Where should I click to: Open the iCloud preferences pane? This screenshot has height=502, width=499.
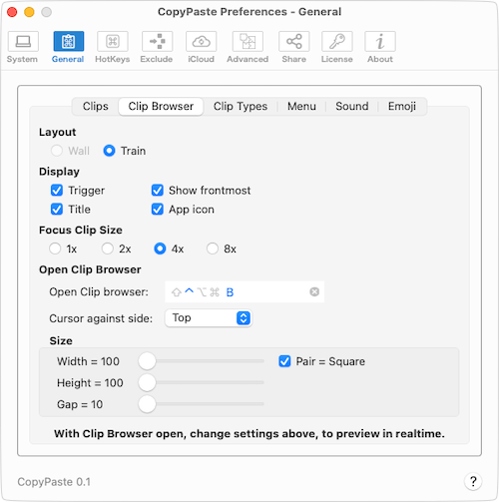coord(201,47)
